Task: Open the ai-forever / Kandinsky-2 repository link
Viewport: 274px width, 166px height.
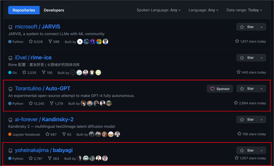Action: pos(44,119)
